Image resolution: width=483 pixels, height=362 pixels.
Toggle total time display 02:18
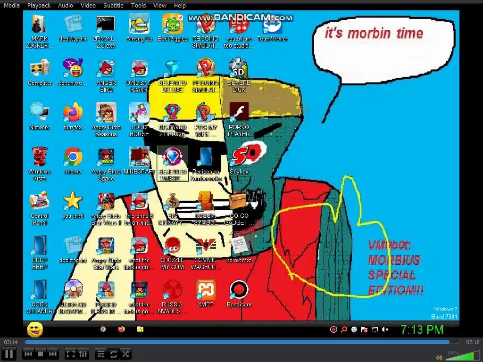(473, 342)
